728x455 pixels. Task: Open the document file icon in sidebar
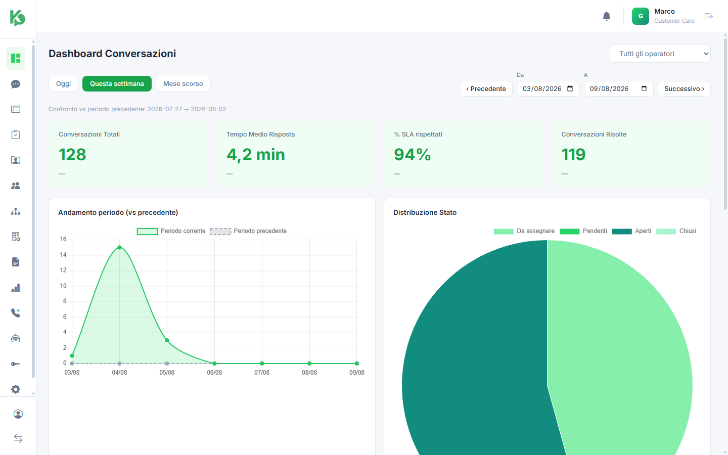click(16, 262)
